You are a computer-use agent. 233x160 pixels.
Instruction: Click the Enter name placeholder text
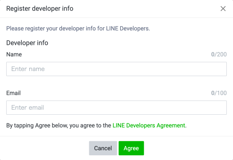click(x=28, y=69)
